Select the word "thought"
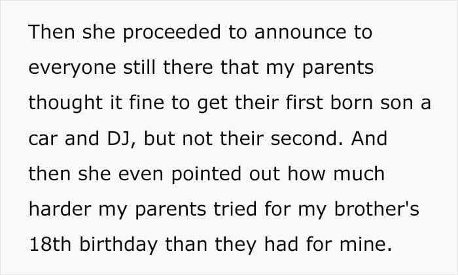 tap(65, 103)
